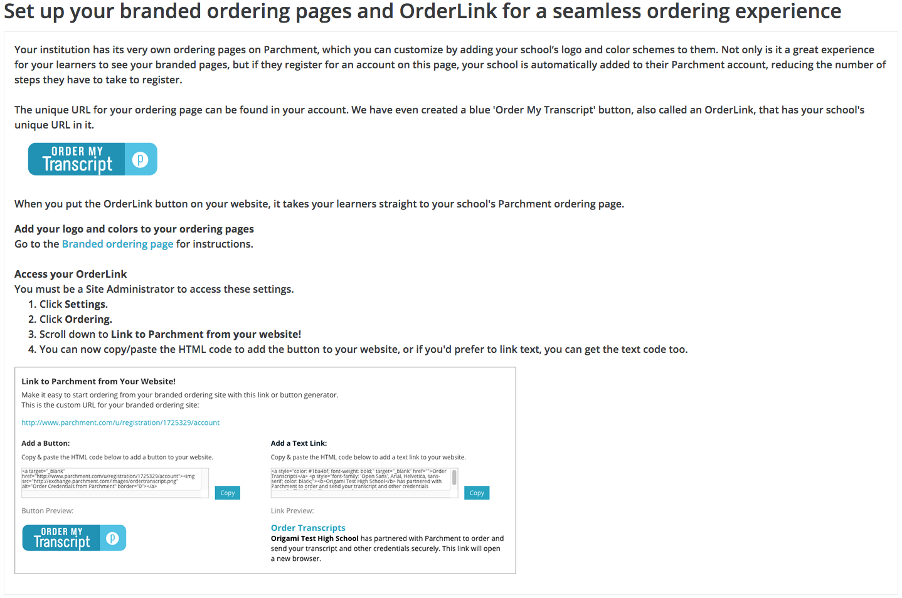Copy the Add a Button HTML code
Screen dimensions: 902x598
[x=227, y=493]
